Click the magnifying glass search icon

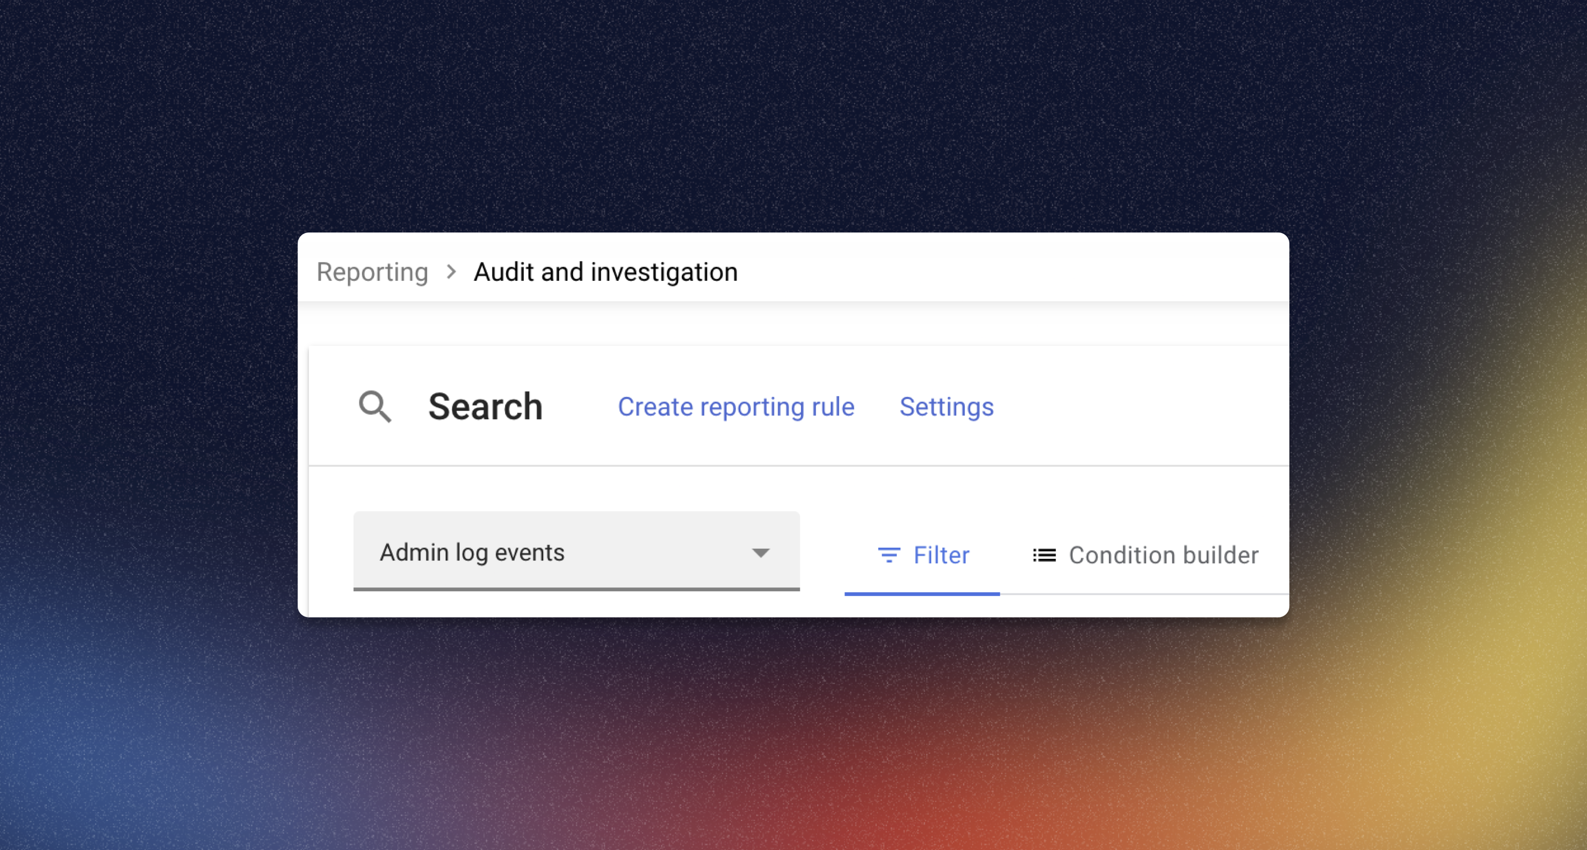tap(374, 406)
